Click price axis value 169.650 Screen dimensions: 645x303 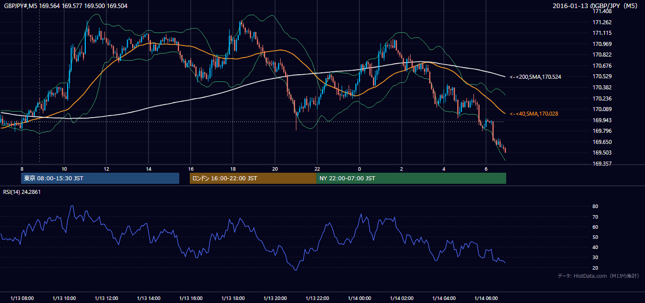click(602, 142)
